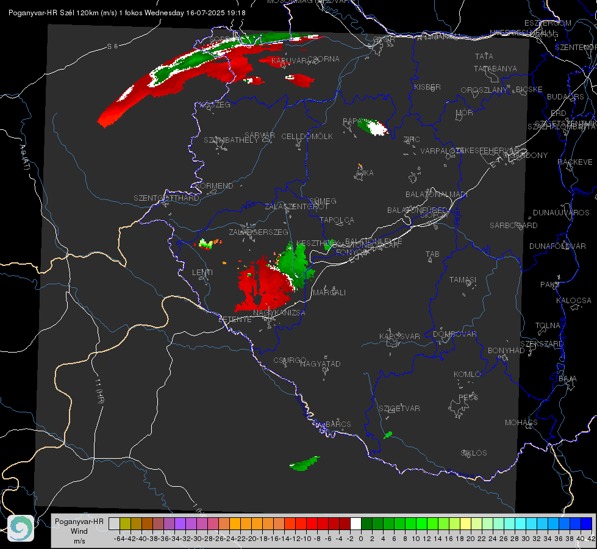Screen dimensions: 597x549
Task: Select the LENTI town label
Action: (202, 273)
